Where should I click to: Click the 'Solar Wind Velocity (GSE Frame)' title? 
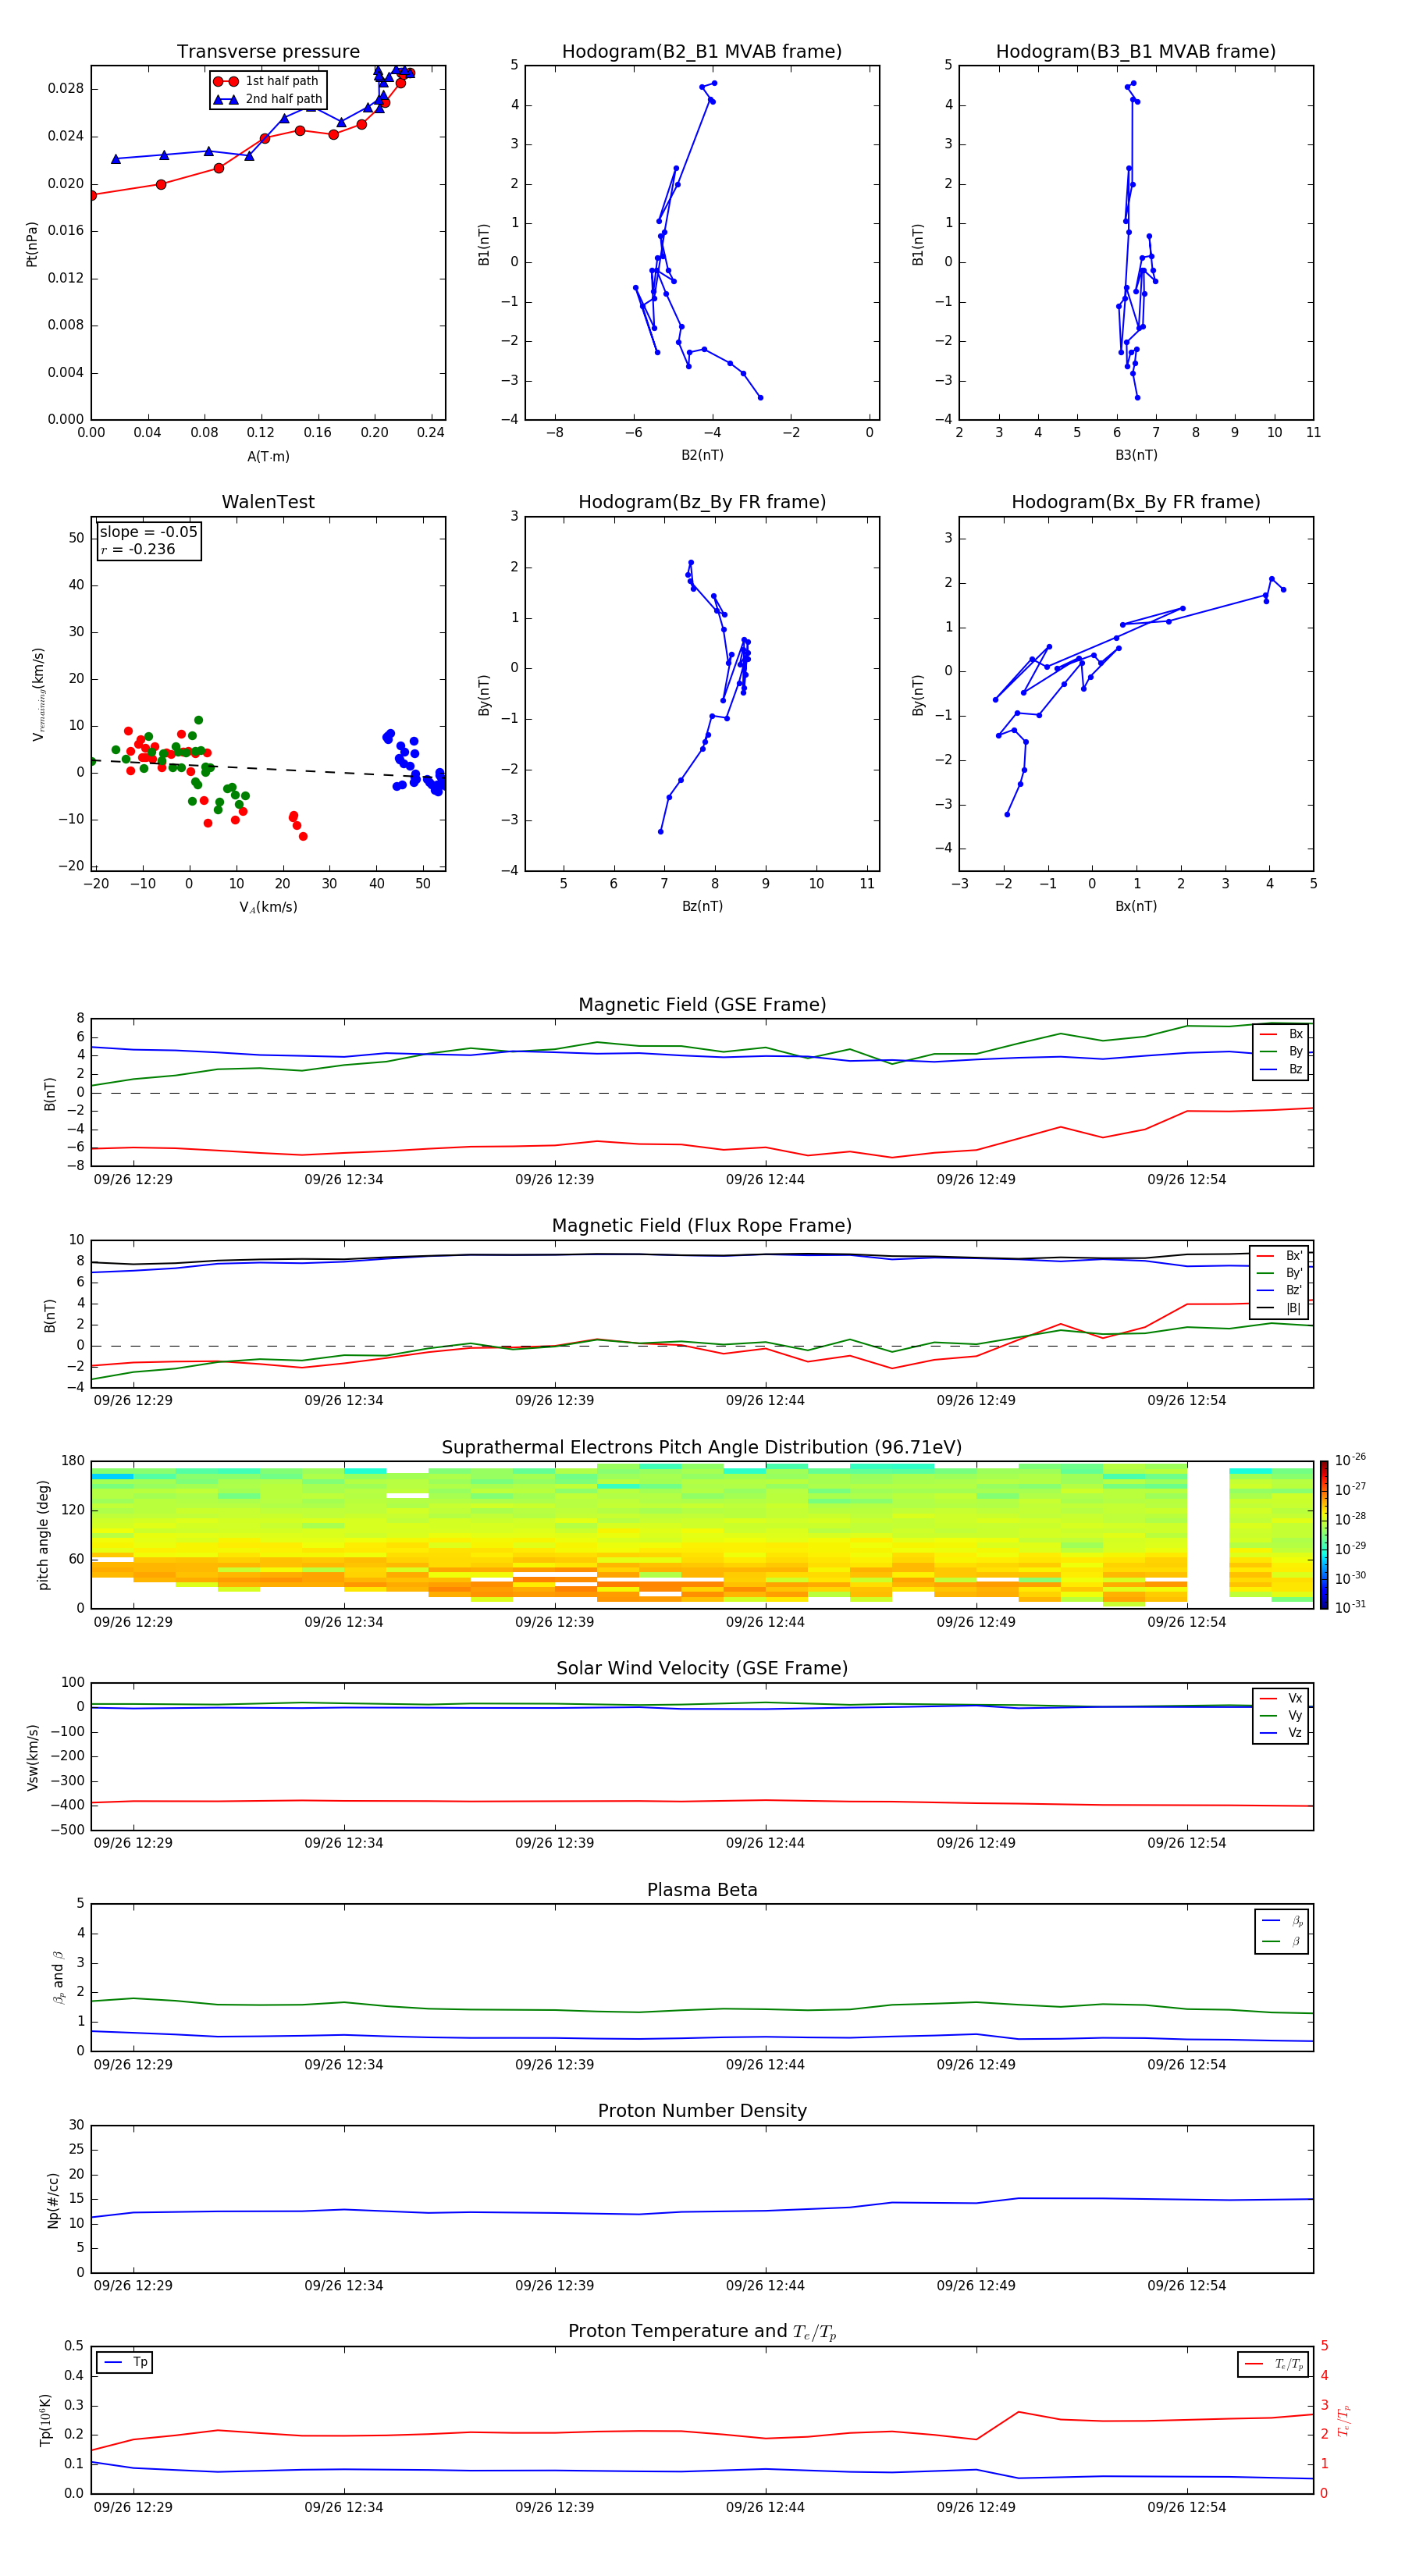pos(702,1668)
